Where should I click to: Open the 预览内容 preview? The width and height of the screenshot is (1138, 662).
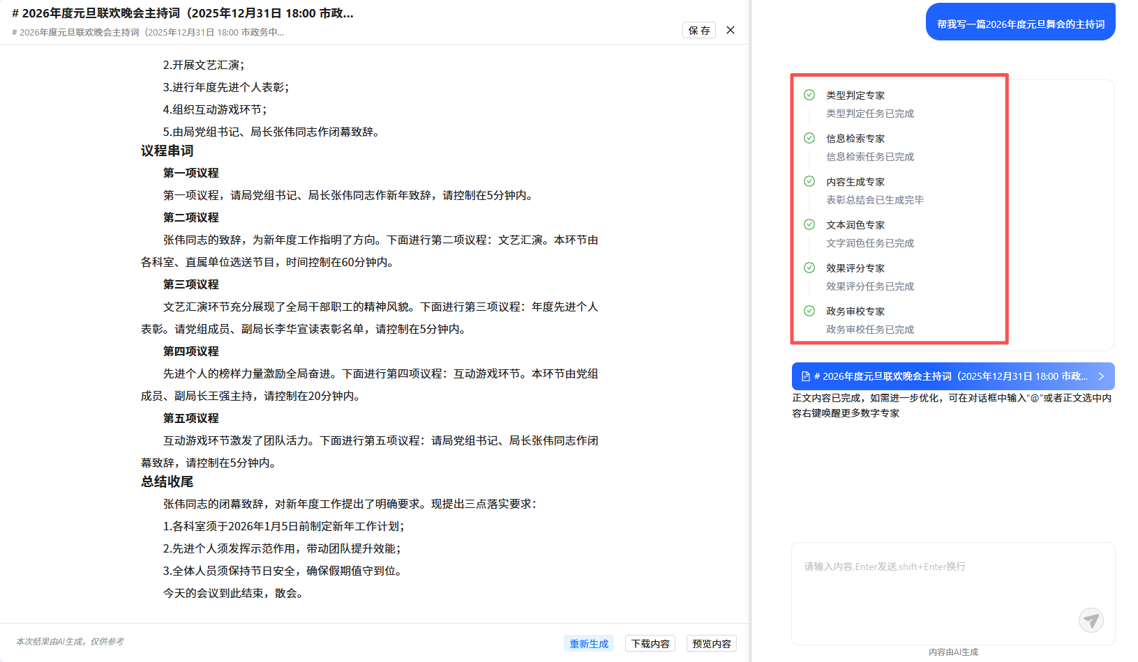(x=711, y=643)
